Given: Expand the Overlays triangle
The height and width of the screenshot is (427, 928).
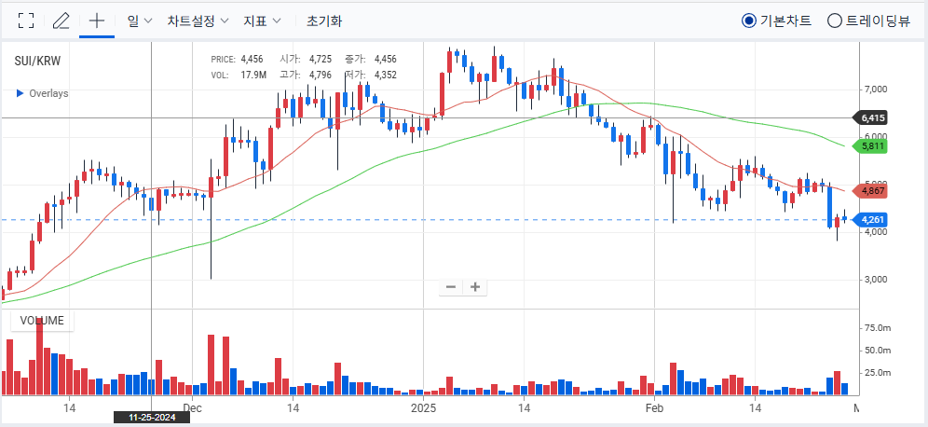Looking at the screenshot, I should [20, 93].
